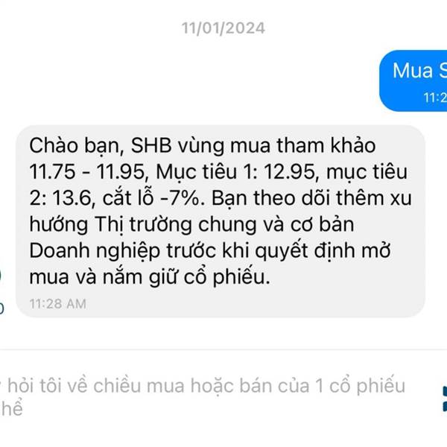Tap the 11:28 AM timestamp in gray bubble
The image size is (447, 447).
point(58,304)
